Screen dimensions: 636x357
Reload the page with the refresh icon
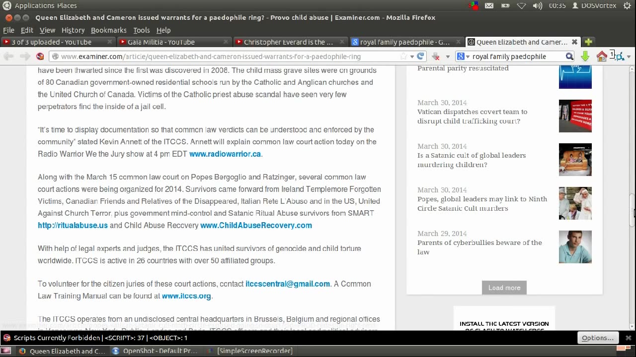tap(420, 57)
